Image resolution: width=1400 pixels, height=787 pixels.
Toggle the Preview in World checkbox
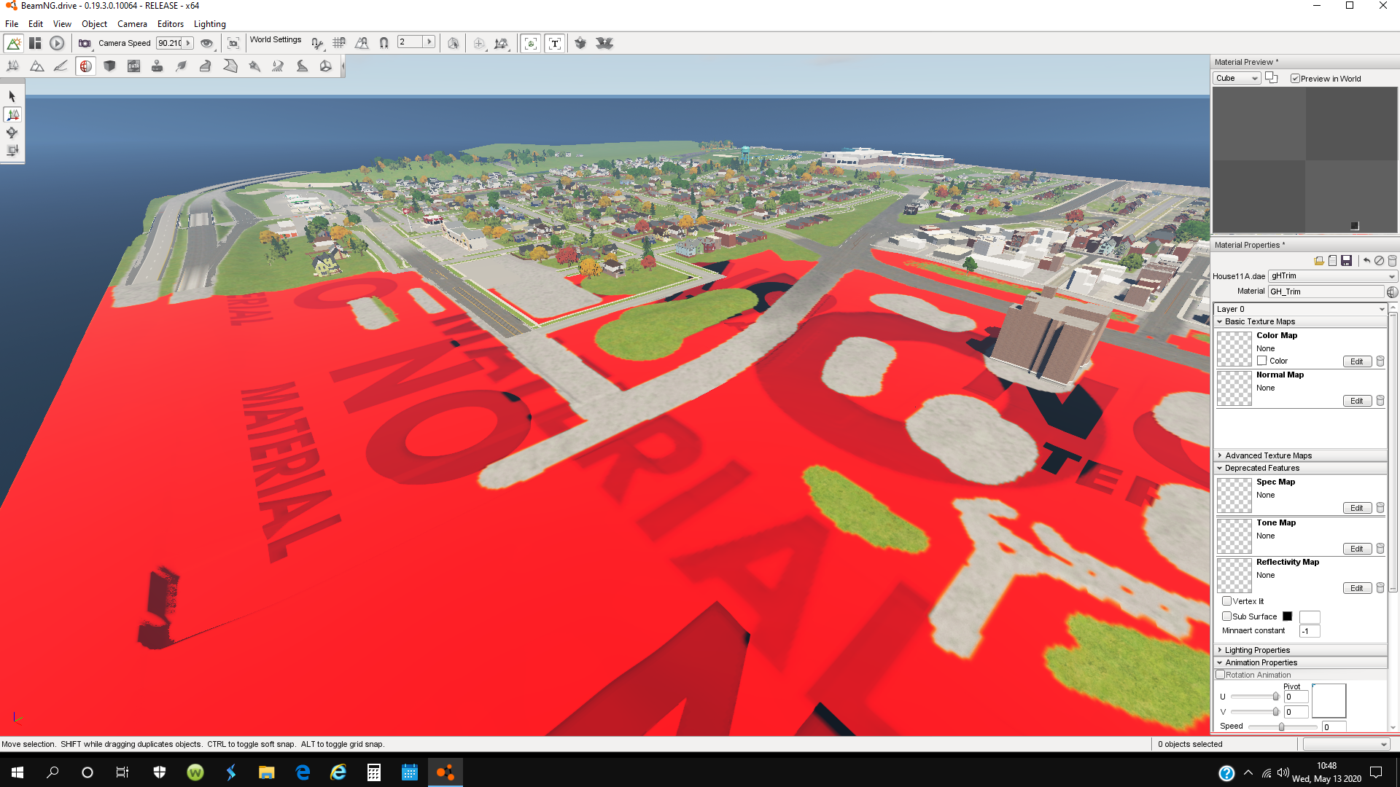coord(1295,79)
